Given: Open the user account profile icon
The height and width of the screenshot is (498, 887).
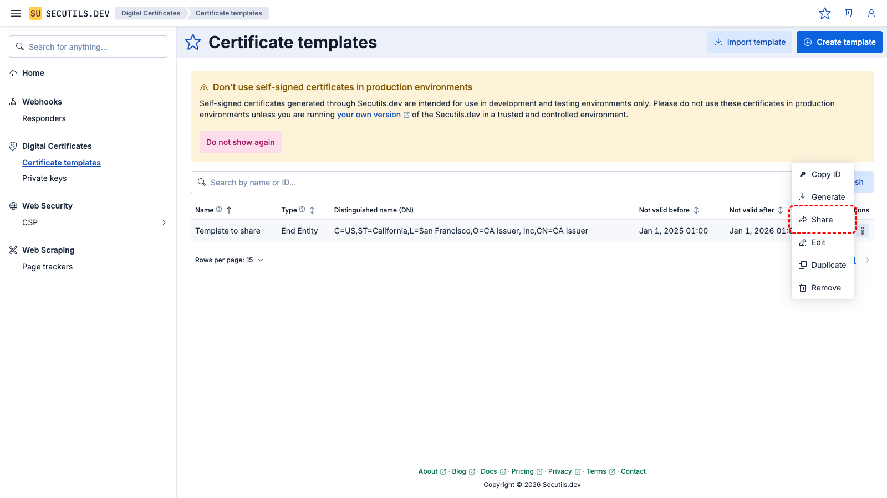Looking at the screenshot, I should click(x=871, y=13).
